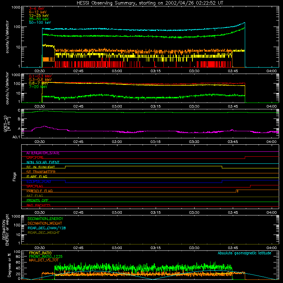
Task: Click the vertical 'Flags' axis label
Action: pyautogui.click(x=14, y=177)
